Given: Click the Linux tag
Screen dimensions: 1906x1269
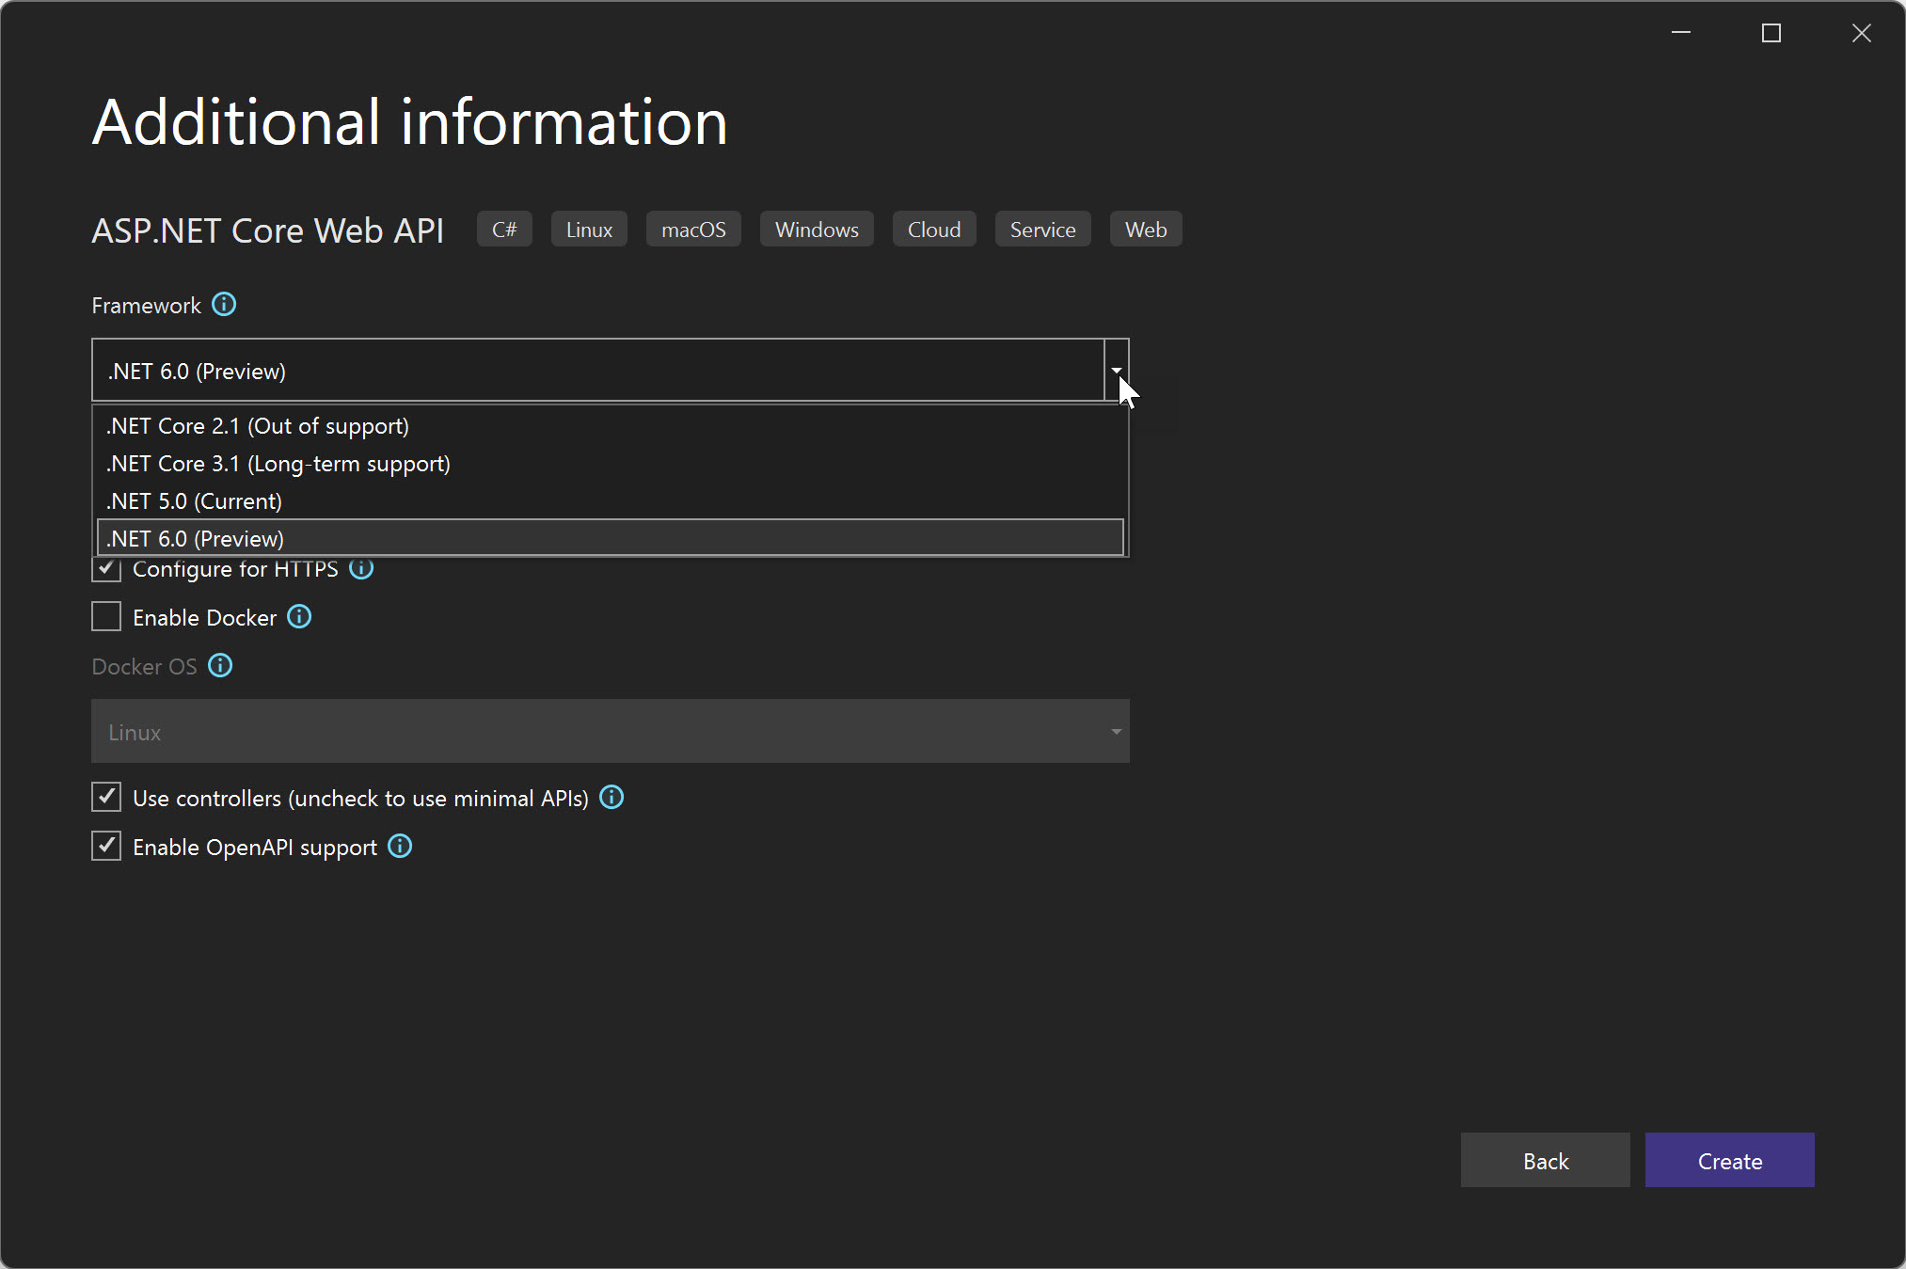Looking at the screenshot, I should [x=589, y=230].
